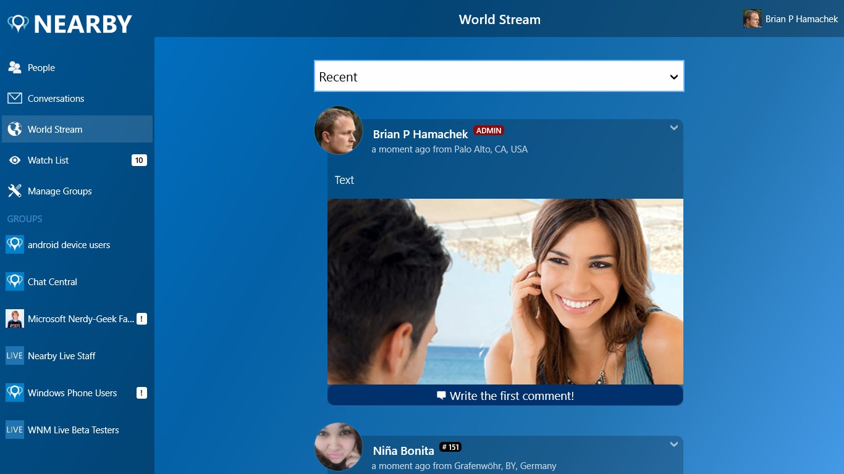Image resolution: width=844 pixels, height=474 pixels.
Task: Click the alert badge on Windows Phone Users
Action: pos(141,393)
